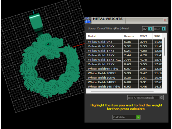Toggle the GV library switch

147,29
